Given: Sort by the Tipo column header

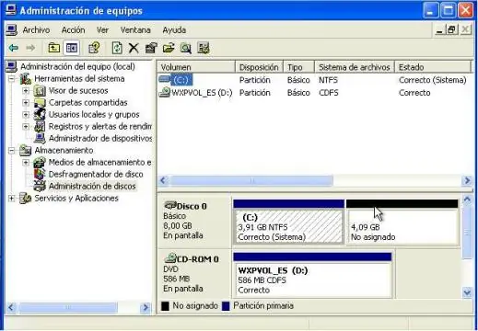Looking at the screenshot, I should [x=298, y=67].
